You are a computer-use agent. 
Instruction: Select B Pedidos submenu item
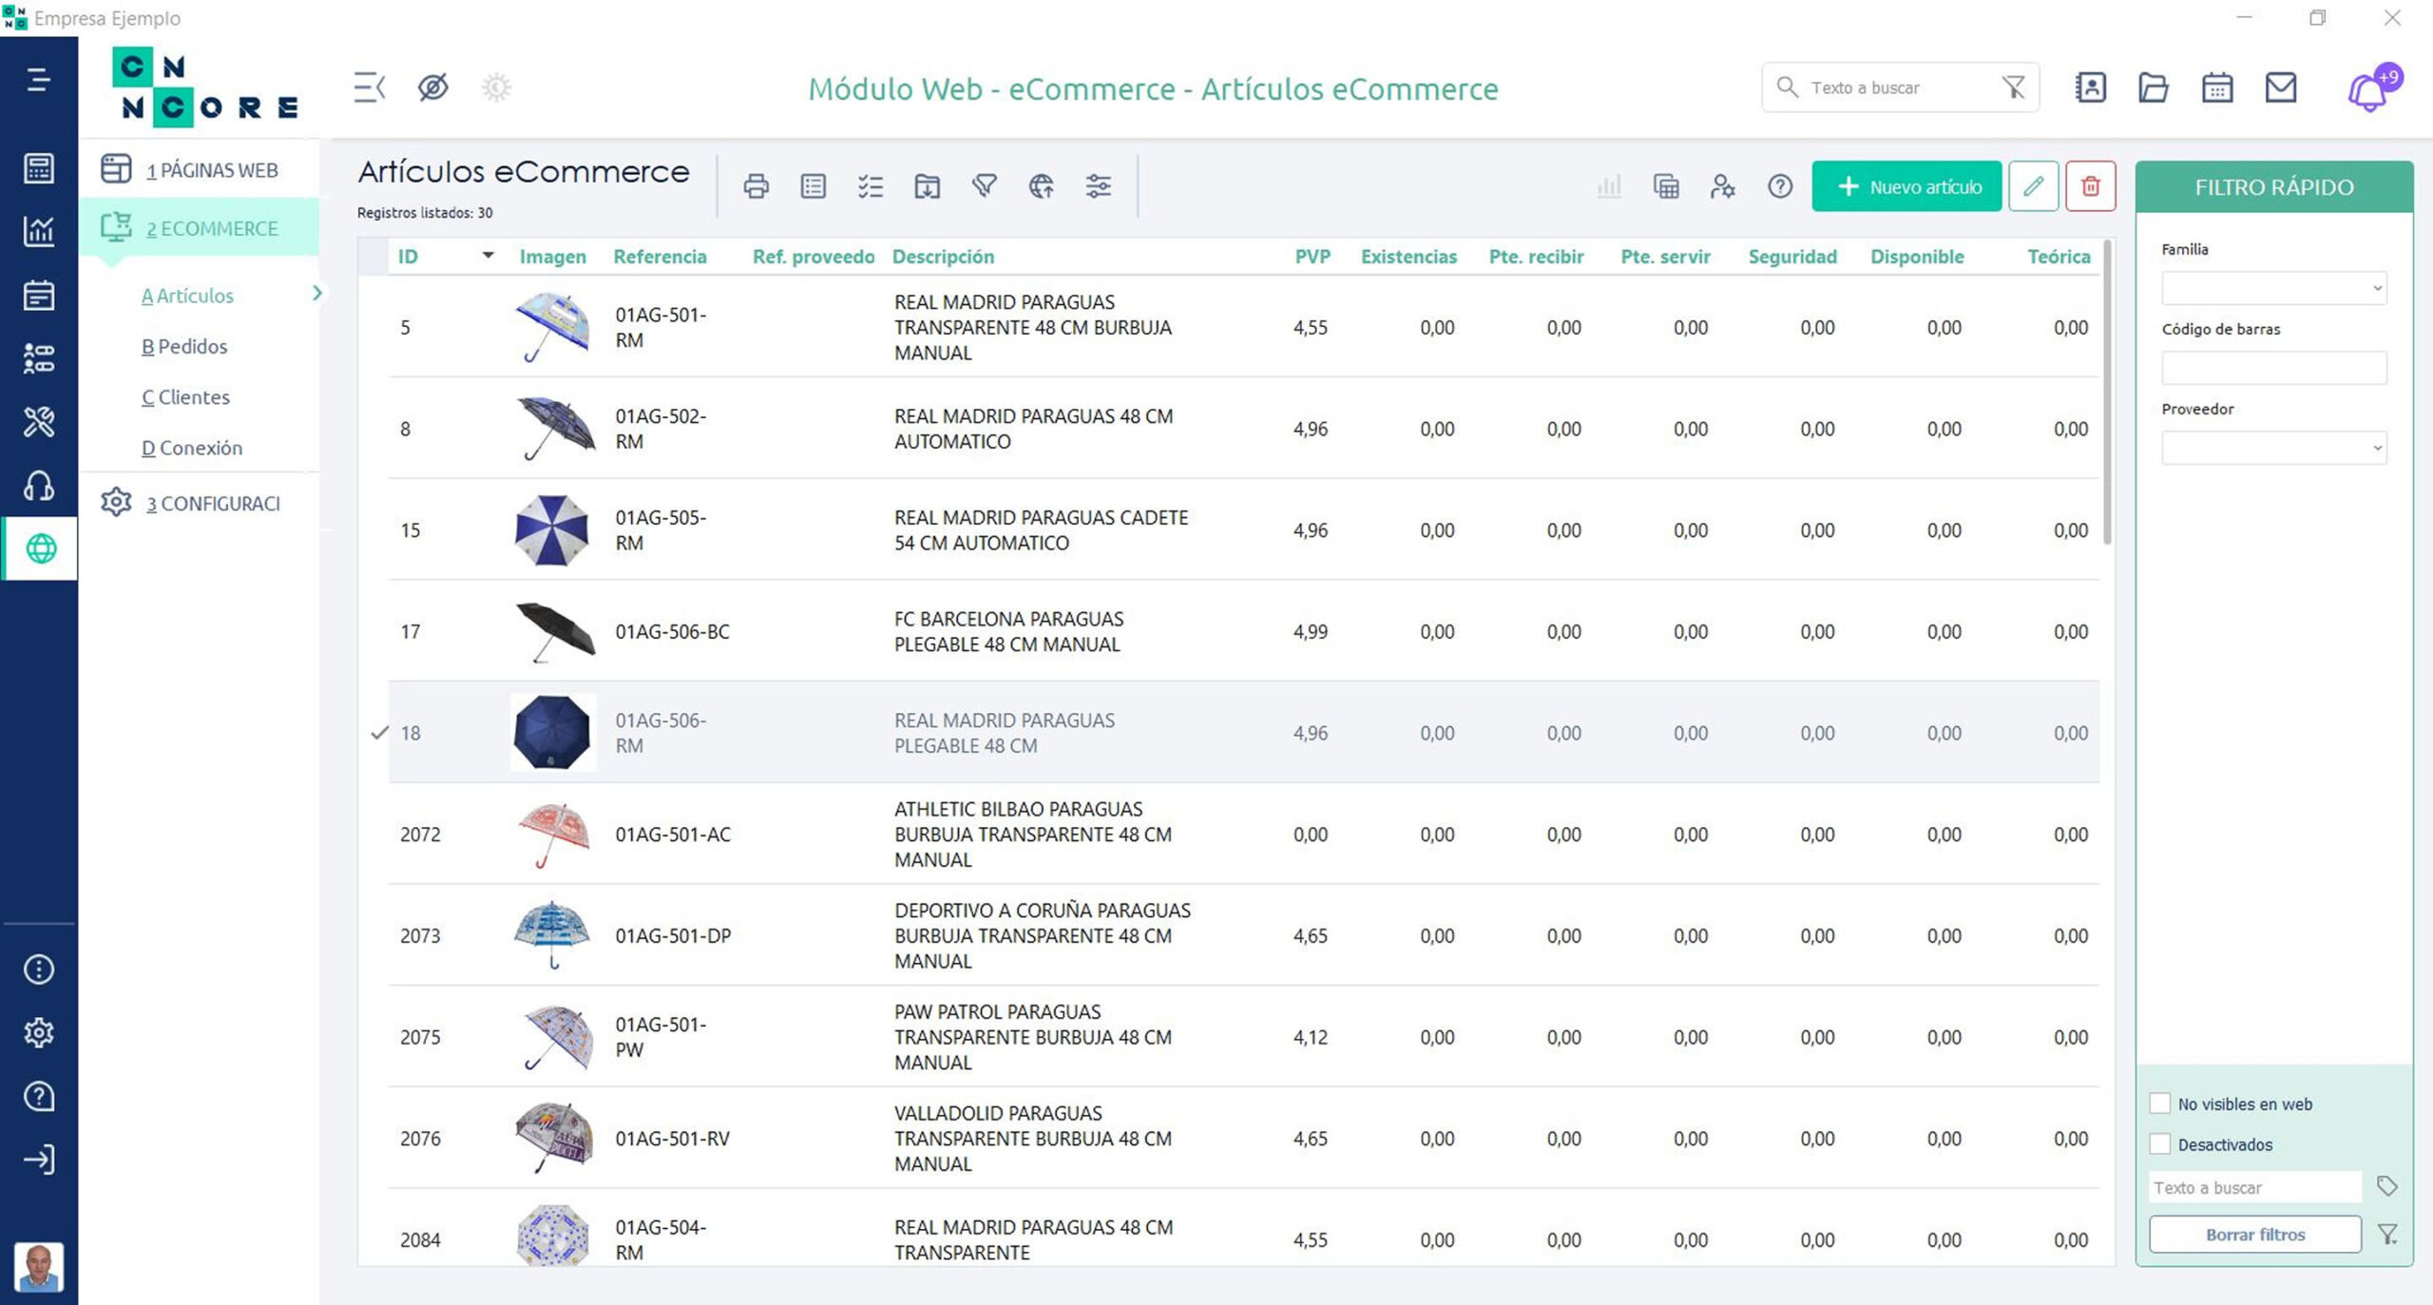184,346
